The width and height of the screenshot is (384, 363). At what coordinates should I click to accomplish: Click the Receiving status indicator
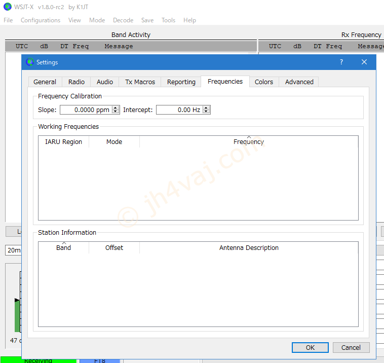[38, 360]
